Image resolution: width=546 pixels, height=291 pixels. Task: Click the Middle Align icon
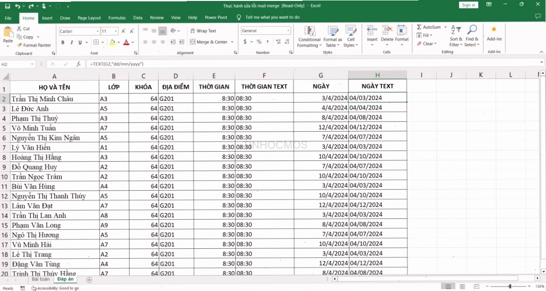154,30
